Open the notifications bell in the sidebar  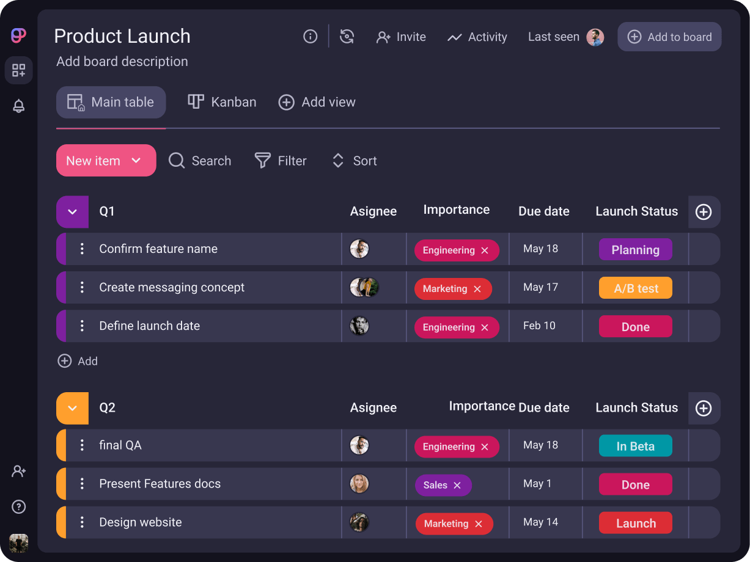(18, 106)
